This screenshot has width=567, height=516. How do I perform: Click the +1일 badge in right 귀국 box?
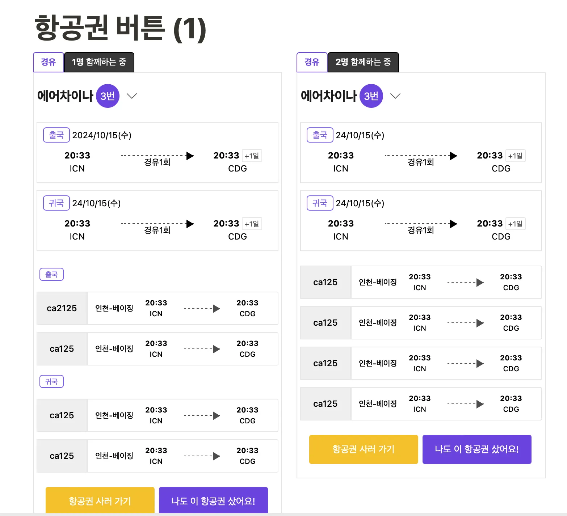coord(515,224)
